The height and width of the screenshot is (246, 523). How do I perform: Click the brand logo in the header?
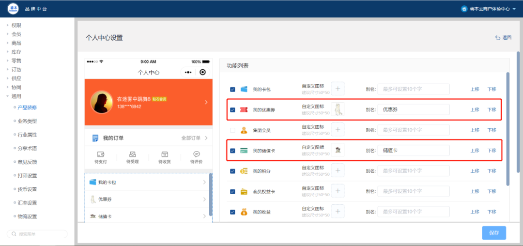(x=13, y=9)
